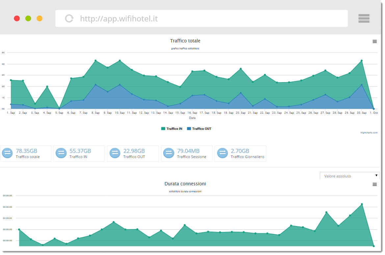Click the 30. Sep peak in traffic chart

pyautogui.click(x=362, y=61)
